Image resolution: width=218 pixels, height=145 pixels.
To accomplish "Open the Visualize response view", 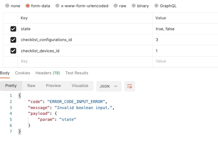I will click(80, 86).
